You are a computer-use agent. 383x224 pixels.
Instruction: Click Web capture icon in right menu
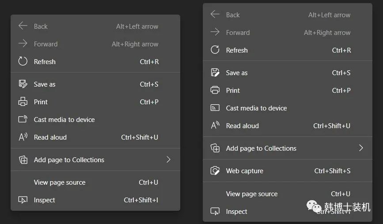coord(215,171)
